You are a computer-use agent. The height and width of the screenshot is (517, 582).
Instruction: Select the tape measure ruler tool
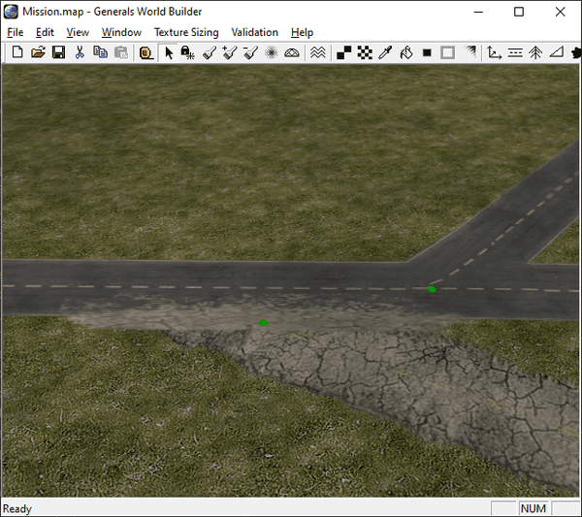click(146, 52)
